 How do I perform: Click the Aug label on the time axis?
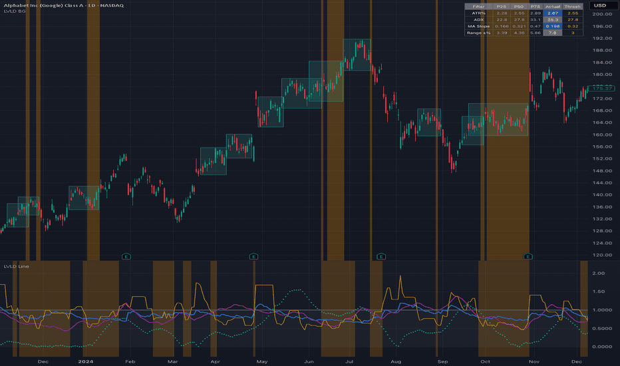pyautogui.click(x=396, y=361)
